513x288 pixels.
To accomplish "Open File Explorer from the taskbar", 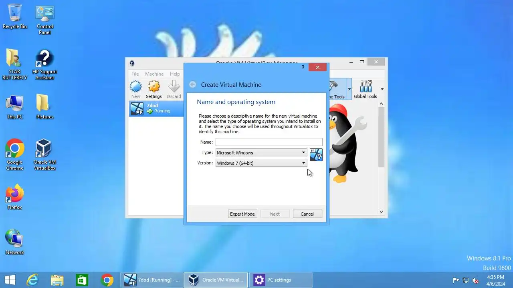I will [57, 280].
